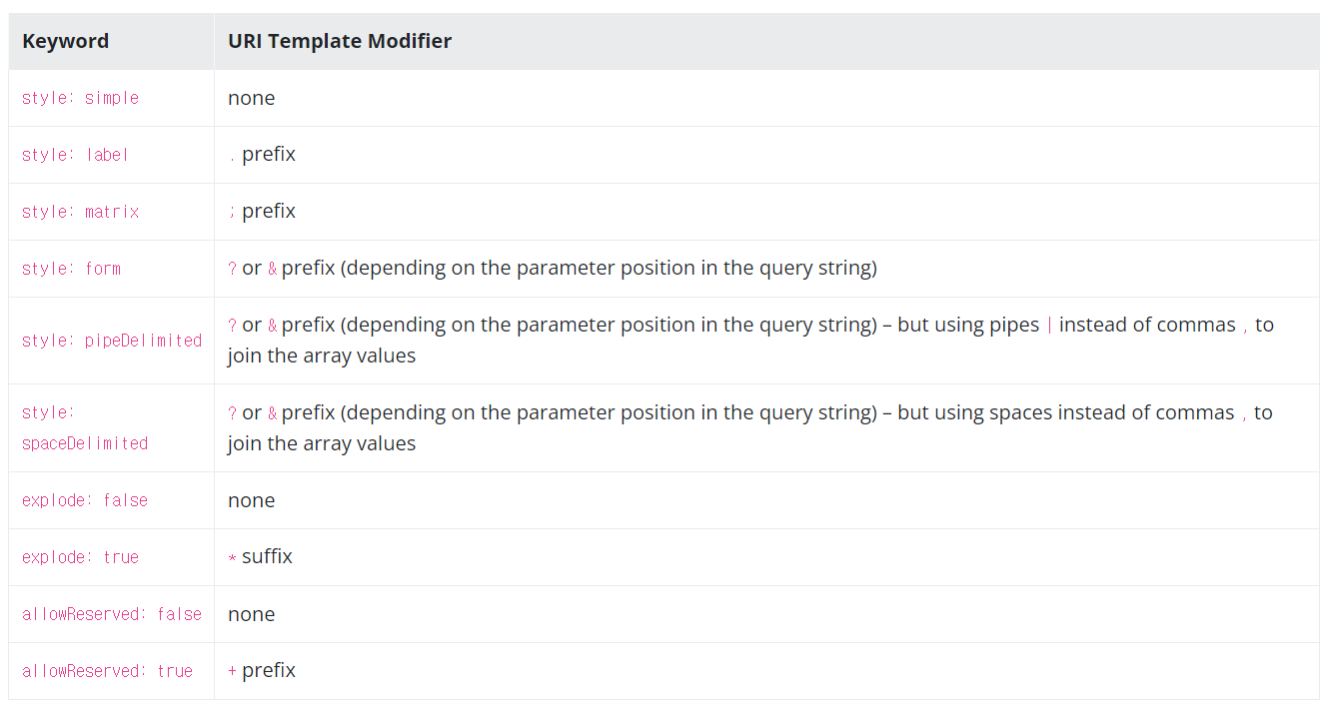Click the 'allowReserved: false' keyword

112,614
